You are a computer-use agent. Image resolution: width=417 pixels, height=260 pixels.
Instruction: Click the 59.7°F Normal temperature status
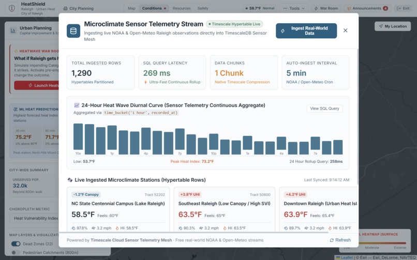click(260, 8)
